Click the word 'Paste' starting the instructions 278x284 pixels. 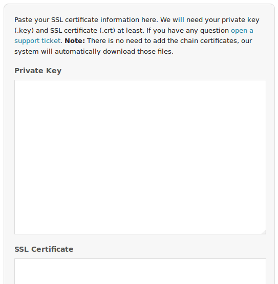(24, 20)
